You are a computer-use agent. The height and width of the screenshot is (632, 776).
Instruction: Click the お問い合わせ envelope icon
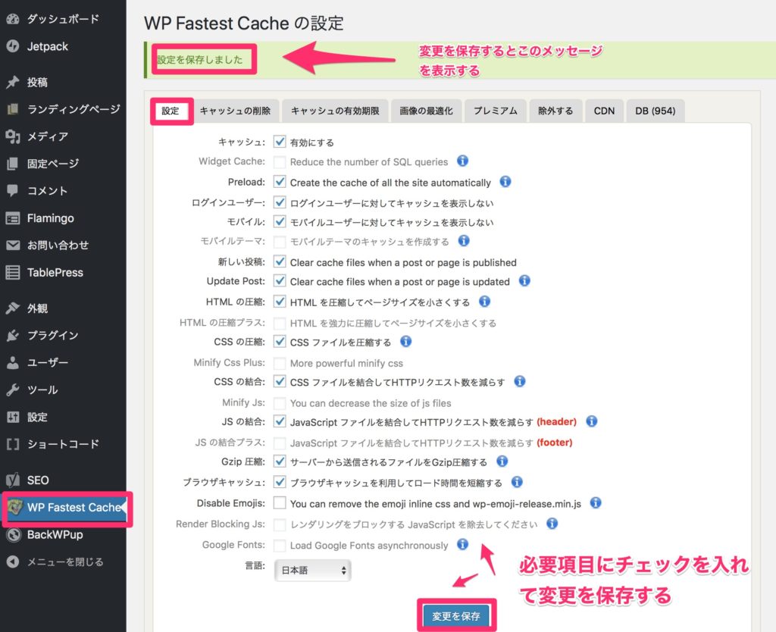point(13,245)
